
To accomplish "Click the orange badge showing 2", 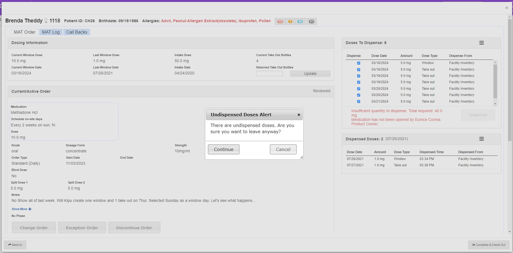I will [290, 22].
